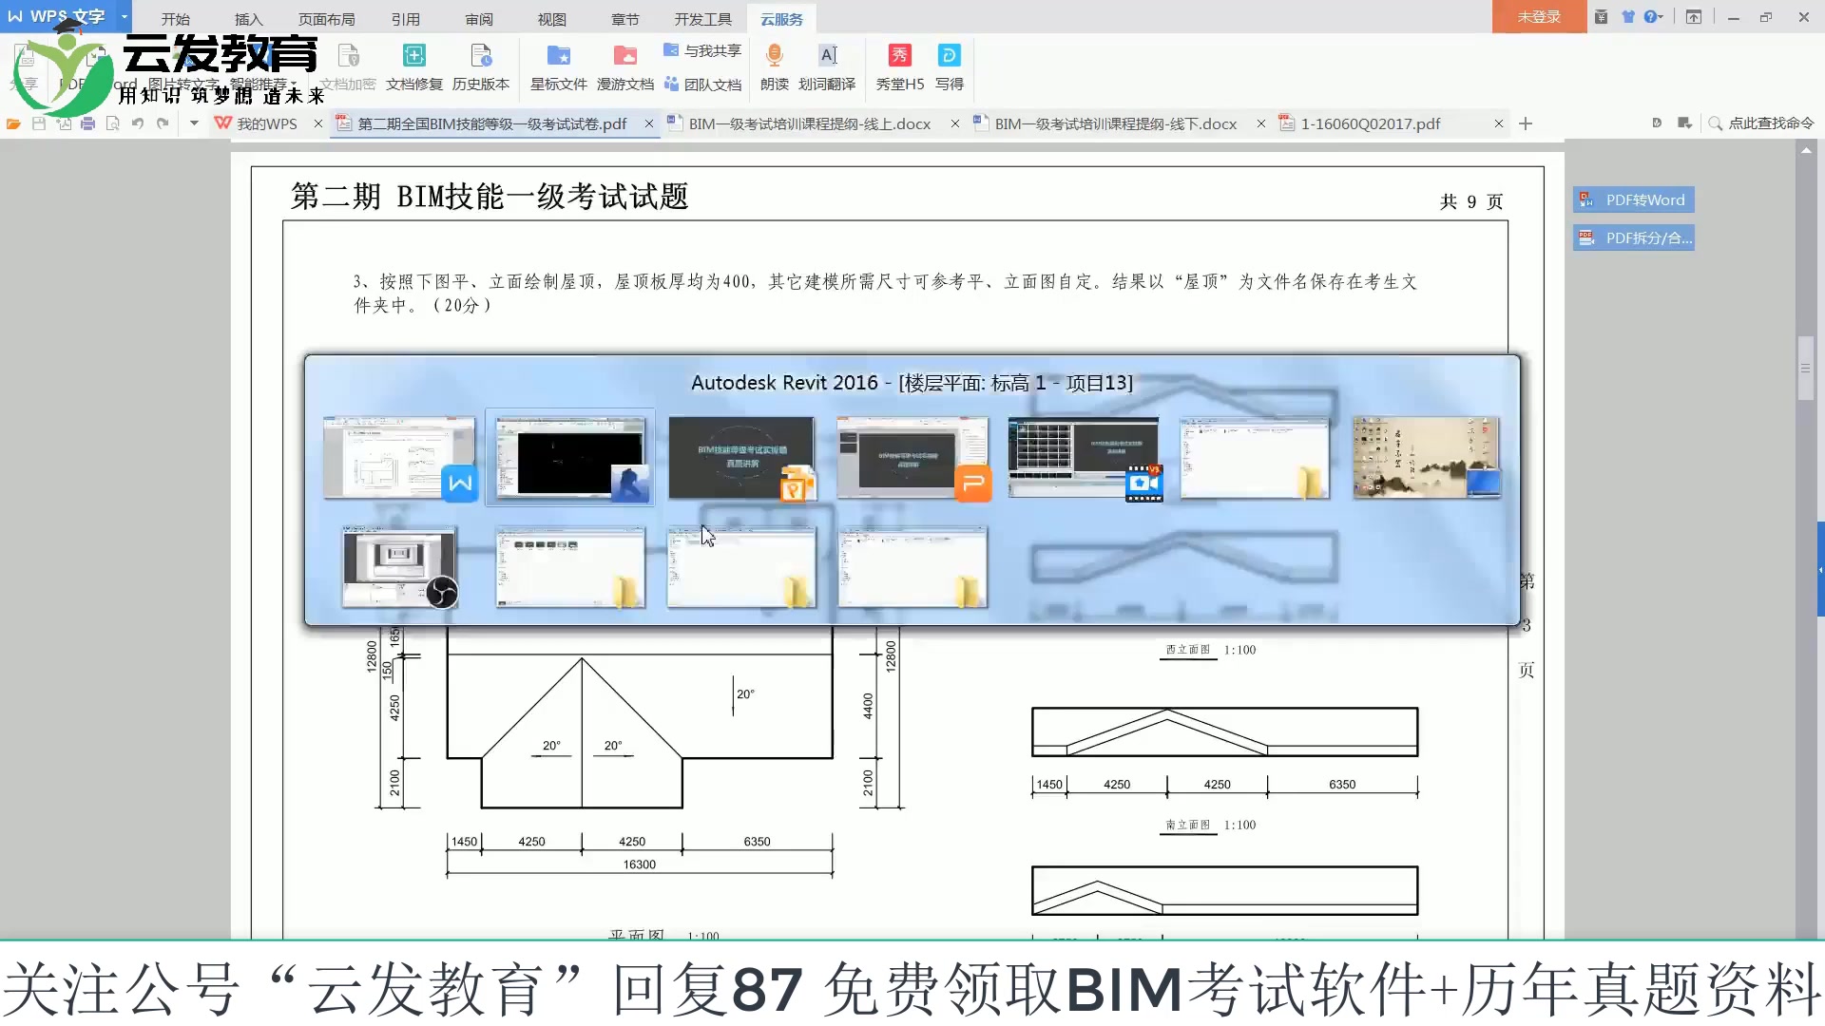Open the 审阅 ribbon tab
Viewport: 1825px width, 1026px height.
[479, 18]
